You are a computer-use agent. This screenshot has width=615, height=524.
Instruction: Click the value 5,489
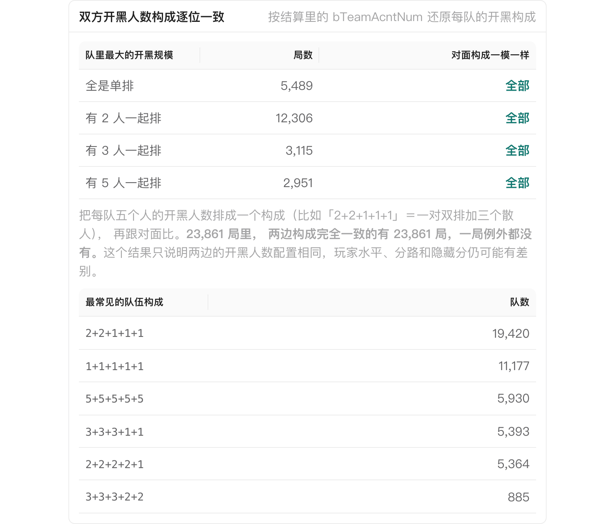pos(297,86)
